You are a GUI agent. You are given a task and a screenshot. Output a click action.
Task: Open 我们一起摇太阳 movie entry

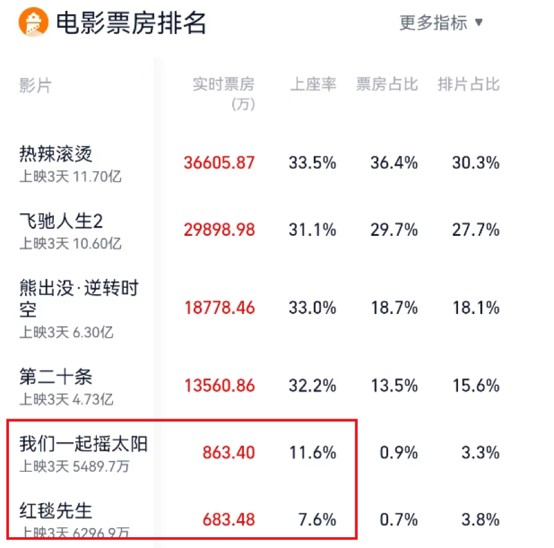click(x=83, y=444)
